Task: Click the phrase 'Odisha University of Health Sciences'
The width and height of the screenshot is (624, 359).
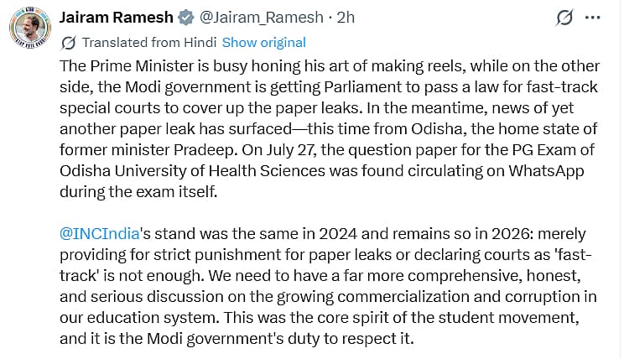Action: (192, 171)
